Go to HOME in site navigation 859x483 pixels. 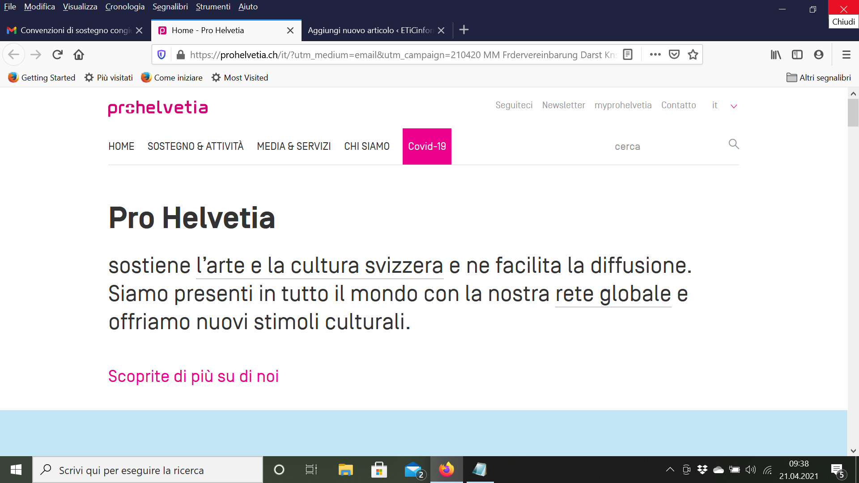click(x=121, y=146)
